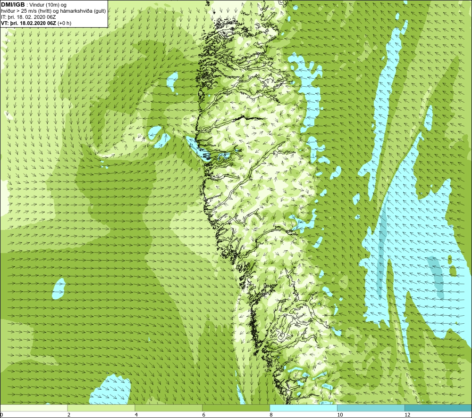Click the scale label '10'
472x418 pixels.
pyautogui.click(x=340, y=415)
